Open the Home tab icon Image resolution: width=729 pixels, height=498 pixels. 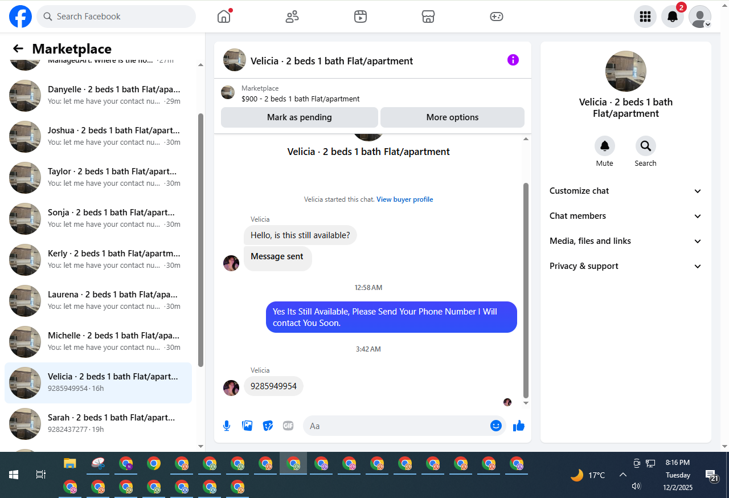coord(224,17)
